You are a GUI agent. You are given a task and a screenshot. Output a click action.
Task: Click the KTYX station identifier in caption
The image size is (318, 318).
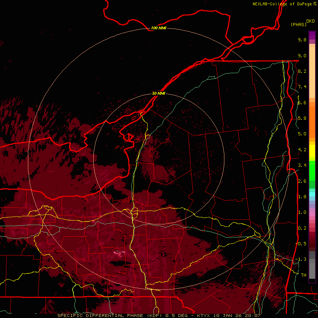click(x=204, y=316)
